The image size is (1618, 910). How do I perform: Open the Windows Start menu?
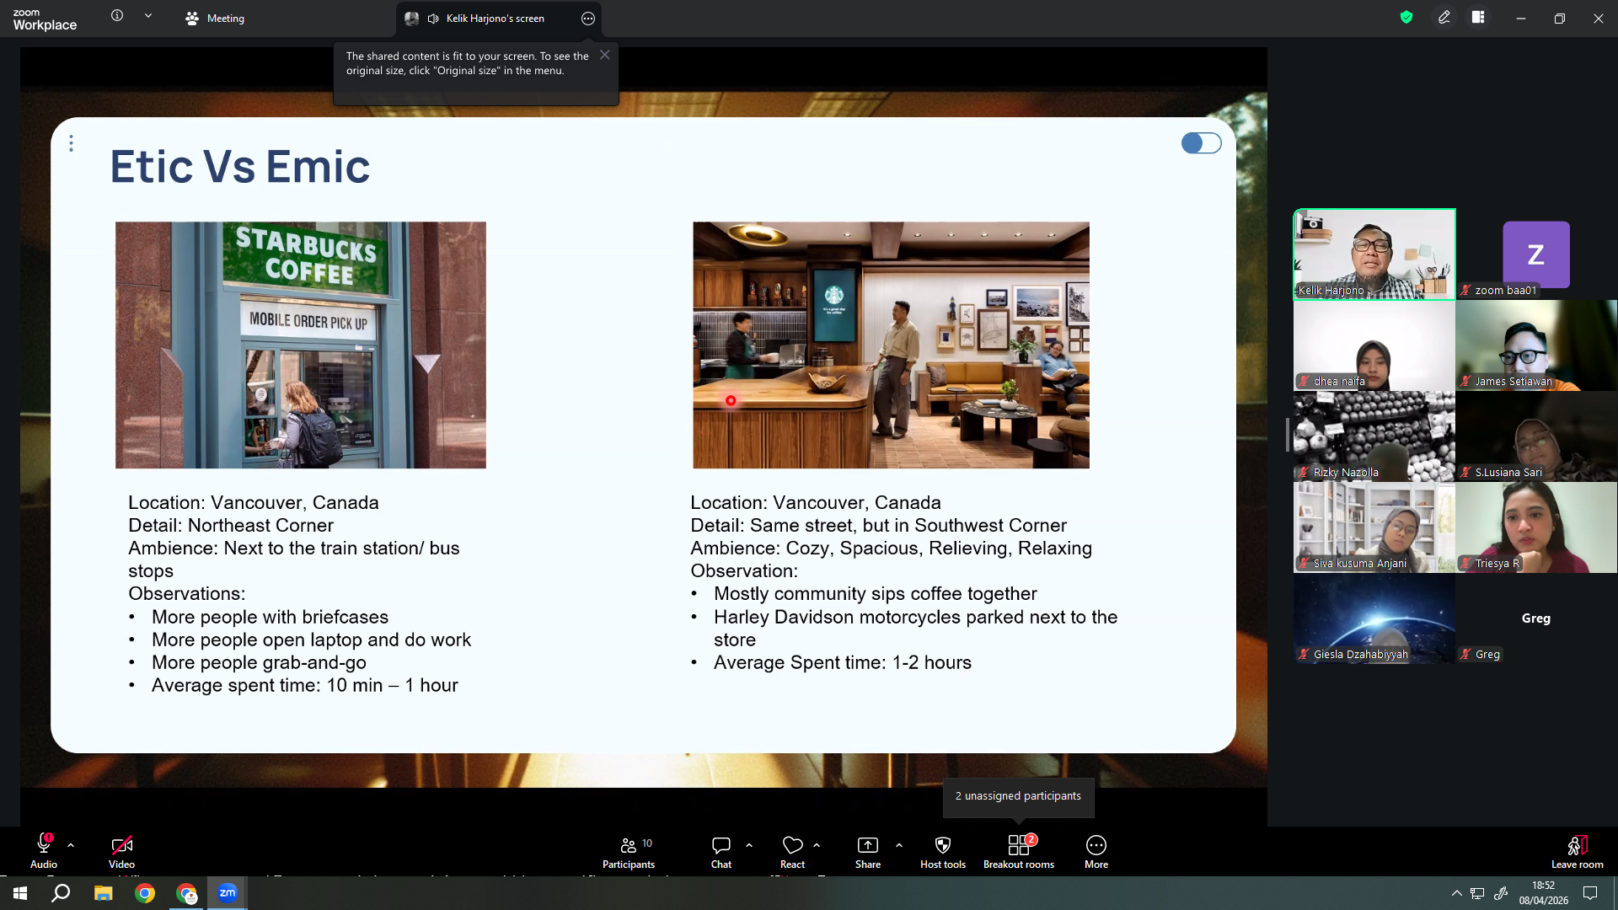(20, 893)
